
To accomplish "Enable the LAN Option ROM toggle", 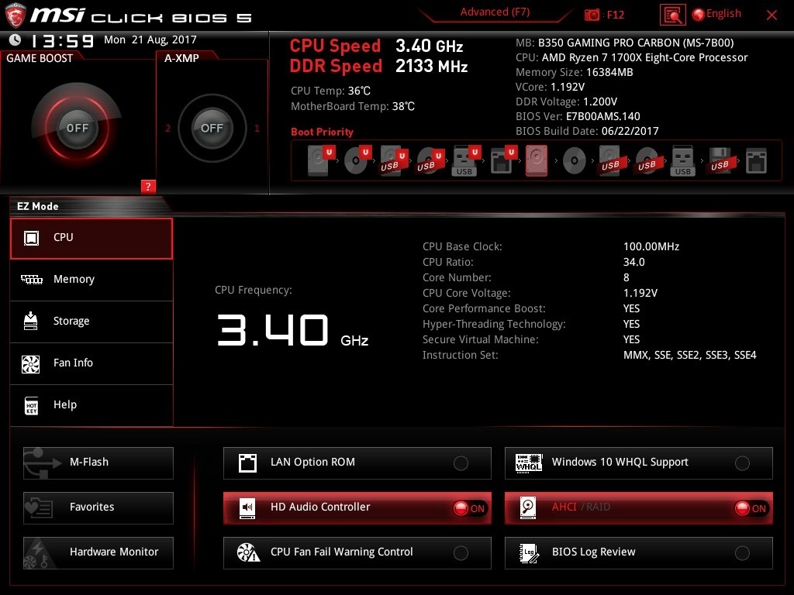I will (461, 463).
